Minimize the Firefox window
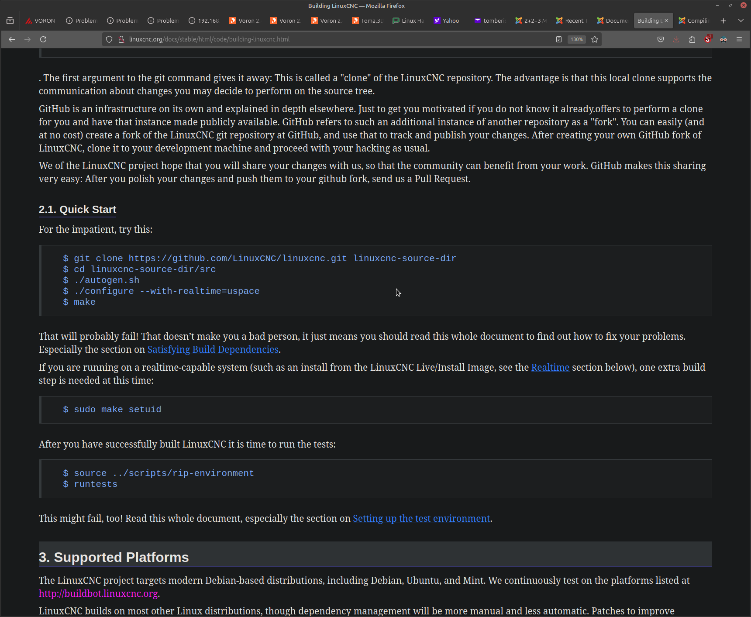 (x=717, y=5)
